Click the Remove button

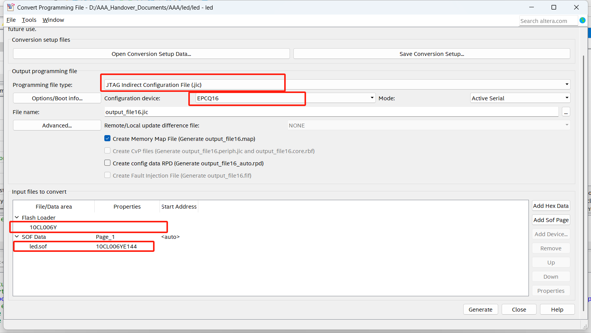551,248
